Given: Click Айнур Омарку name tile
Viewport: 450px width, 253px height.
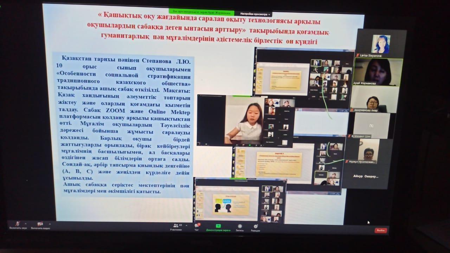Looking at the screenshot, I should pyautogui.click(x=366, y=176).
